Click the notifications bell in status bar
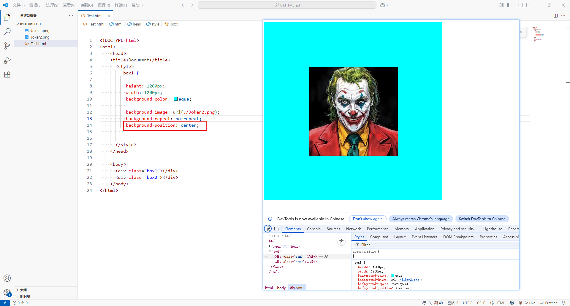570x306 pixels. [563, 303]
